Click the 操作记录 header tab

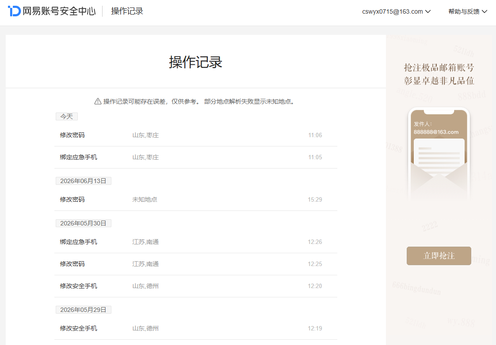tap(127, 11)
